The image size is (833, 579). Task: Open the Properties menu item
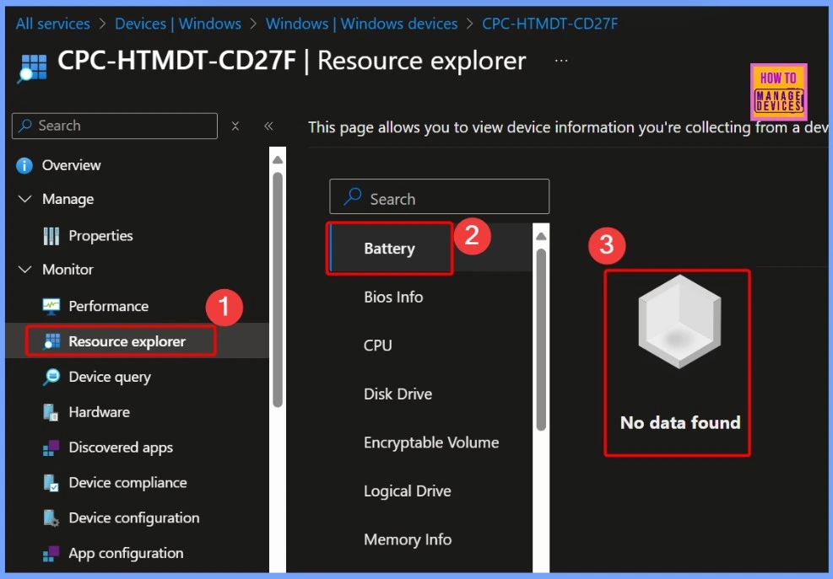pos(100,236)
